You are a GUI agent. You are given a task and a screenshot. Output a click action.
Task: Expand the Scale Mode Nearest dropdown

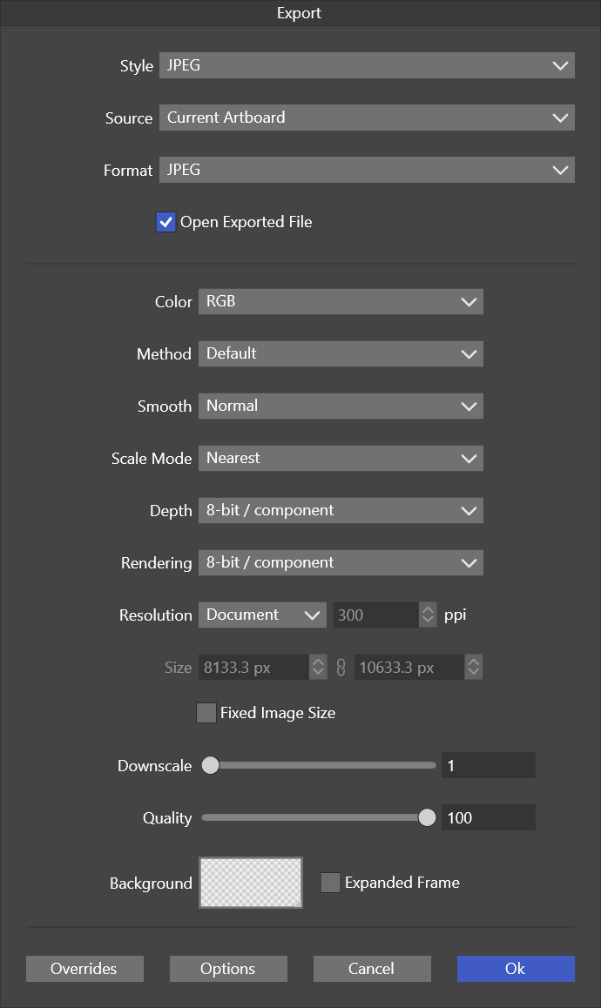pos(341,459)
